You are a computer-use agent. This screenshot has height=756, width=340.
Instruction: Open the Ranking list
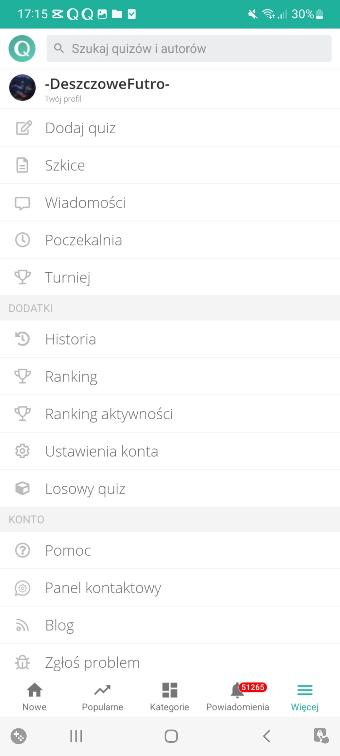point(71,377)
